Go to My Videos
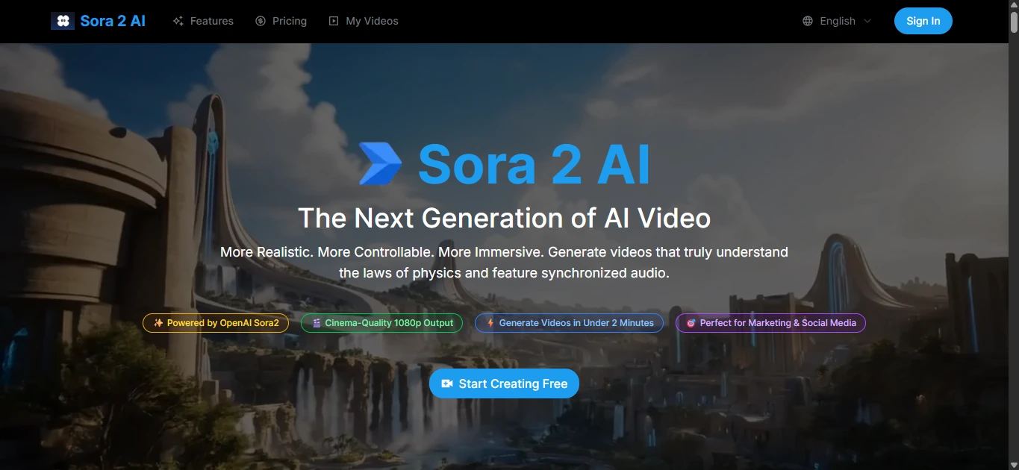 pyautogui.click(x=364, y=21)
